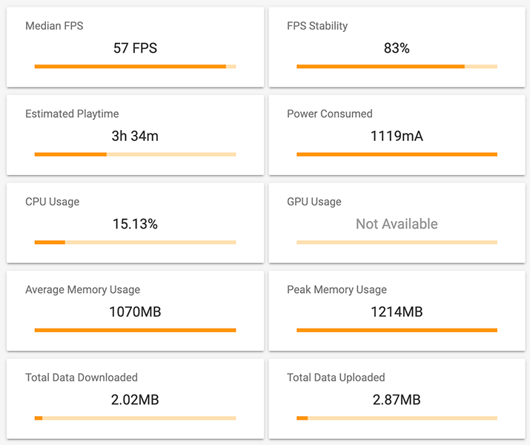Select the FPS Stability card

click(x=397, y=47)
